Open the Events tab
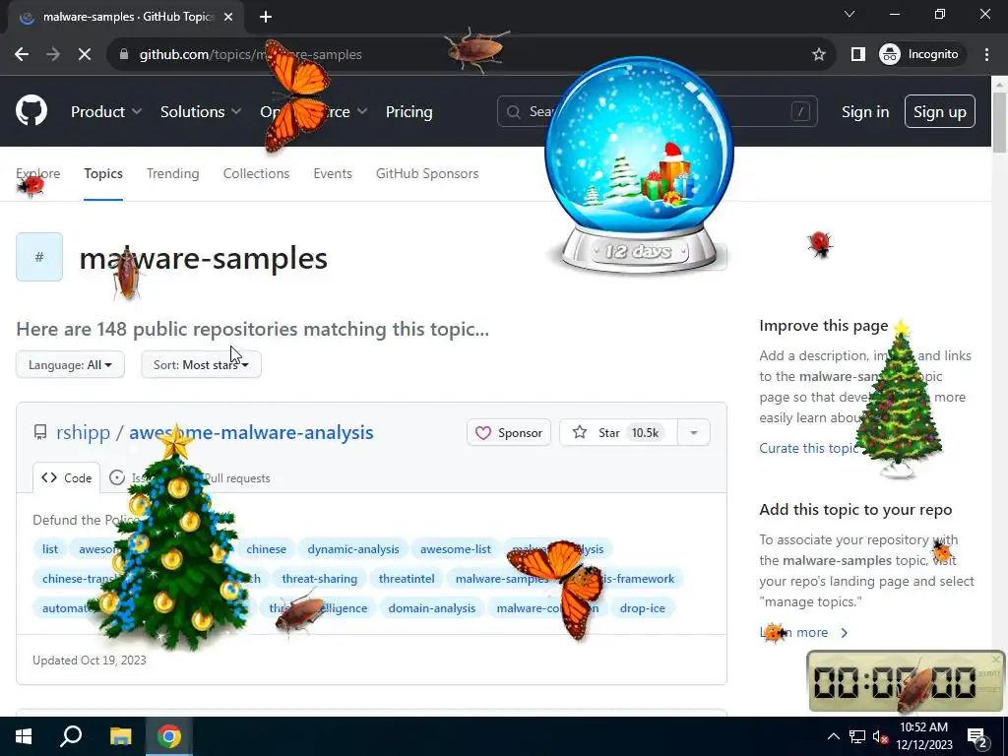The image size is (1008, 756). [333, 173]
